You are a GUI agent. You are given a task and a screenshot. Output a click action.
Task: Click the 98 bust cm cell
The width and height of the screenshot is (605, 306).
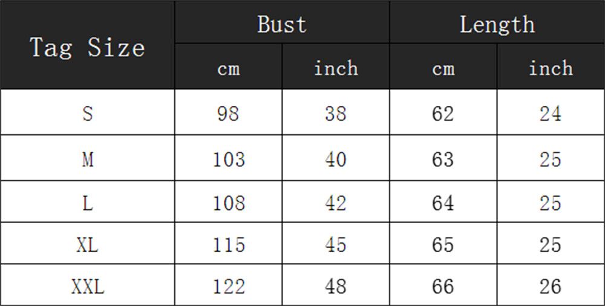[x=229, y=112]
